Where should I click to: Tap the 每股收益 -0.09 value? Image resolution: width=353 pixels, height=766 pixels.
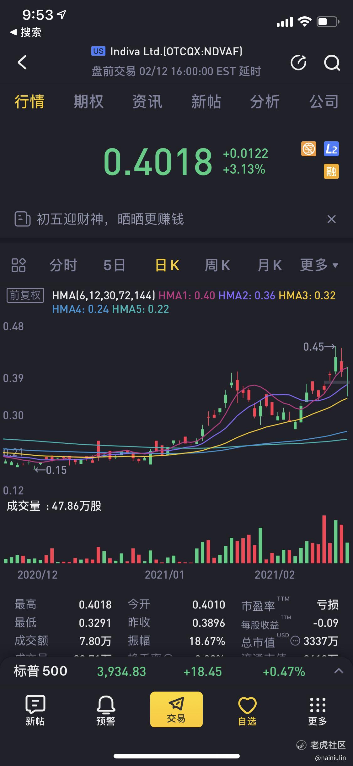tap(326, 623)
